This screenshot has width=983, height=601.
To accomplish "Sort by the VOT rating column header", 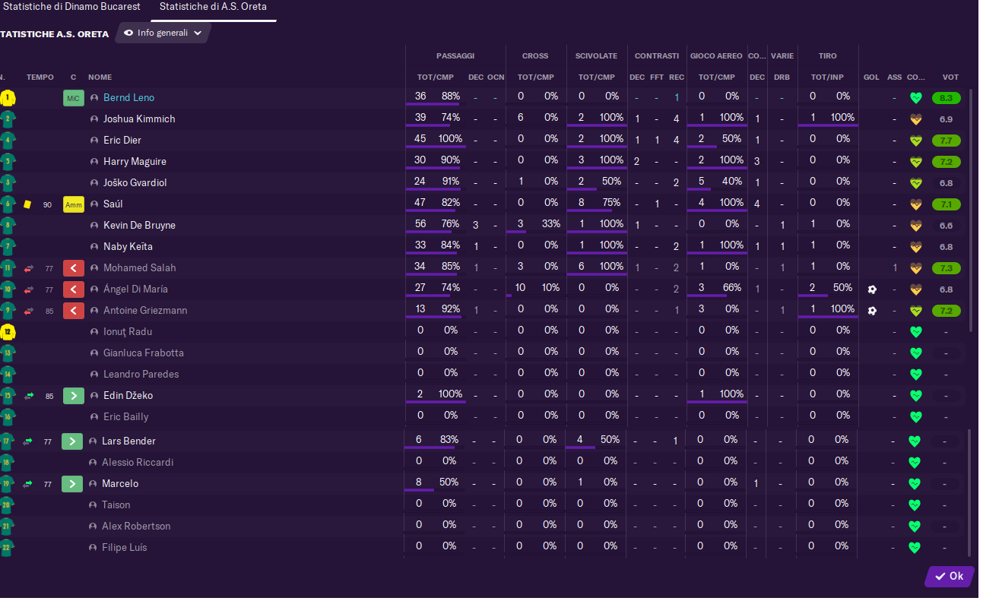I will click(950, 77).
